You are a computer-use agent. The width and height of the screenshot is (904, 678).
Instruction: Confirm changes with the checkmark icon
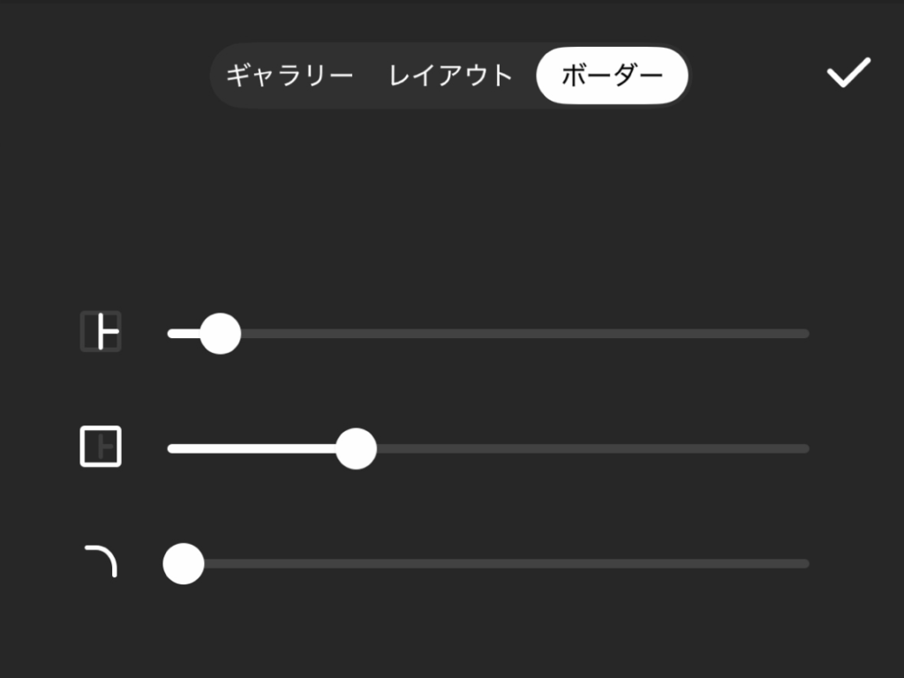click(x=848, y=73)
